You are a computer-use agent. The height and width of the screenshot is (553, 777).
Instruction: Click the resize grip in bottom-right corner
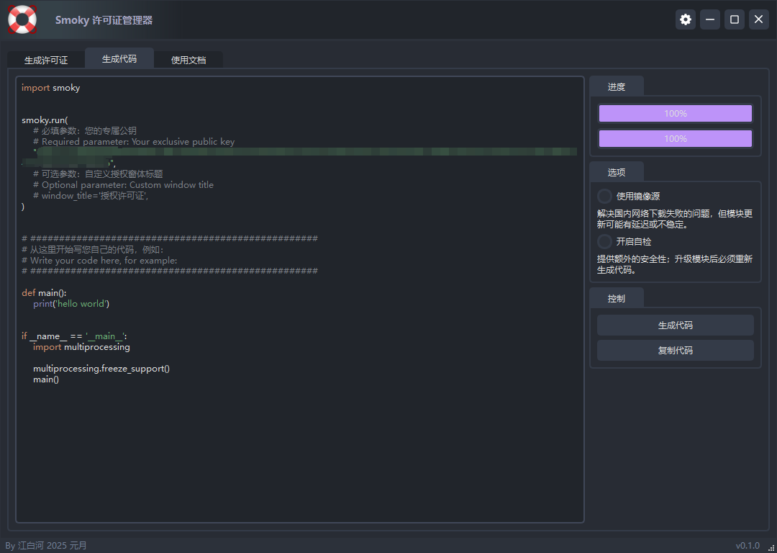click(771, 547)
